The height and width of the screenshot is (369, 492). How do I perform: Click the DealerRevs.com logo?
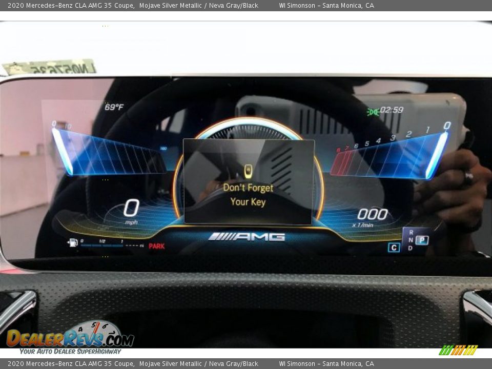pyautogui.click(x=70, y=338)
